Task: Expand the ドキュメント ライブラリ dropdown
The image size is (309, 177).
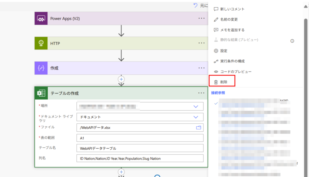Action: pyautogui.click(x=196, y=117)
